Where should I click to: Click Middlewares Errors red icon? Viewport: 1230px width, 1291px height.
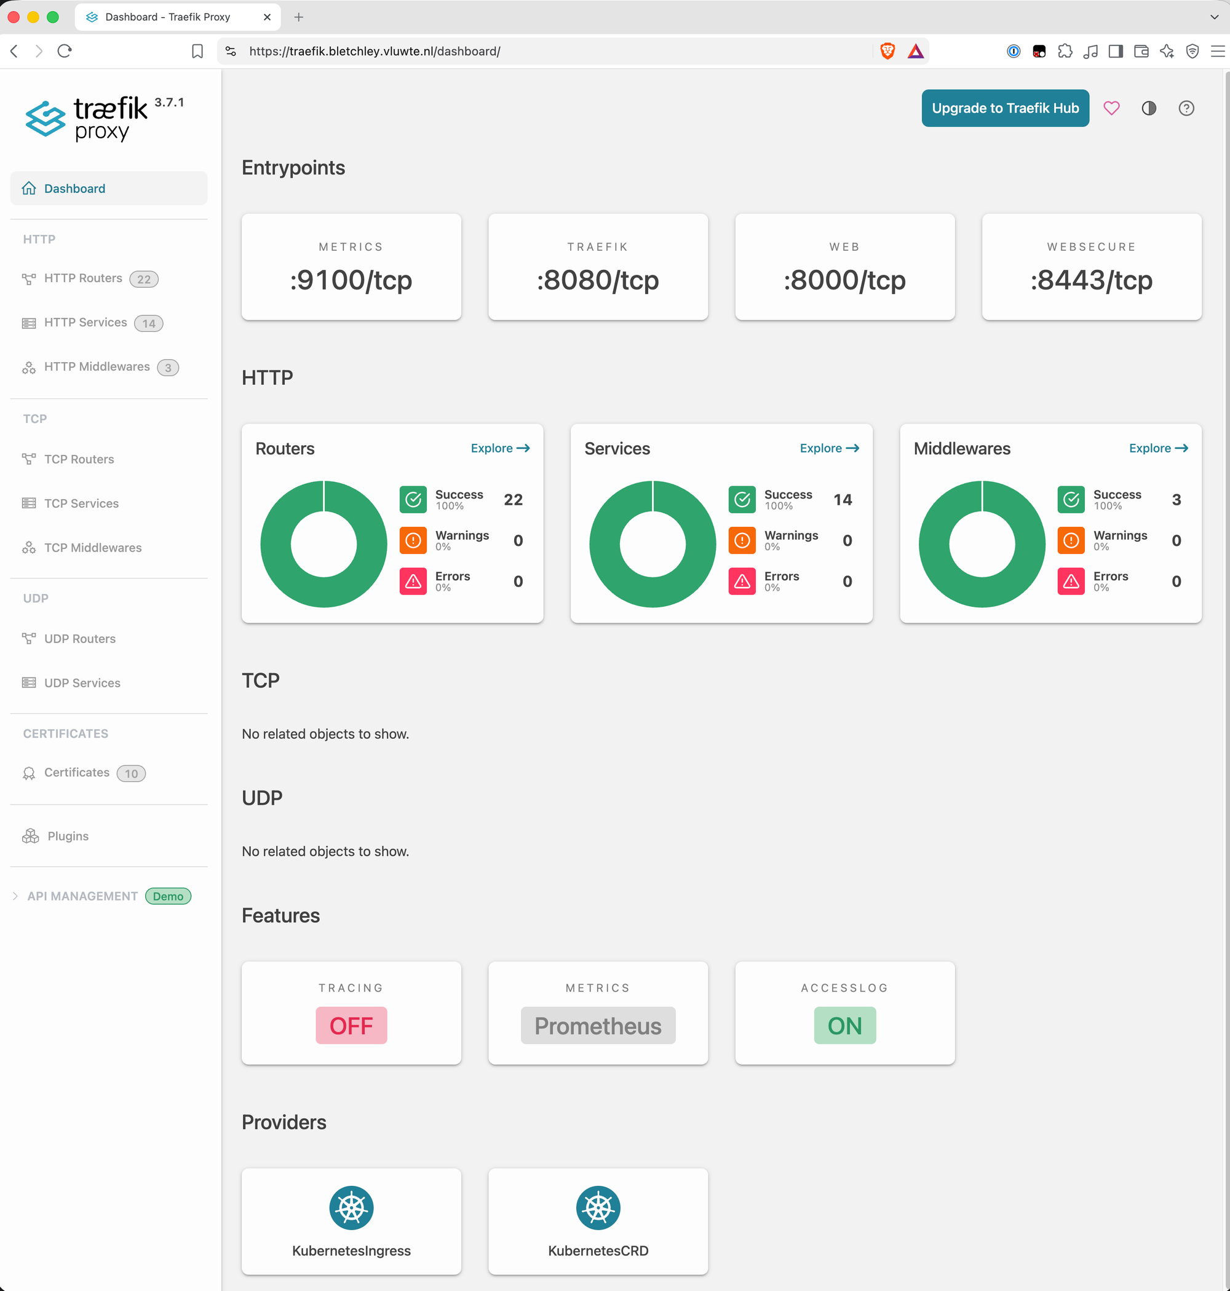[1071, 582]
